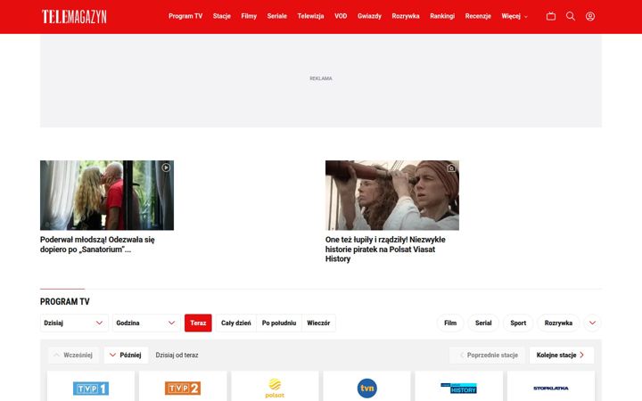Open the TVP 2 channel logo
Screen dimensions: 642x401
183,389
